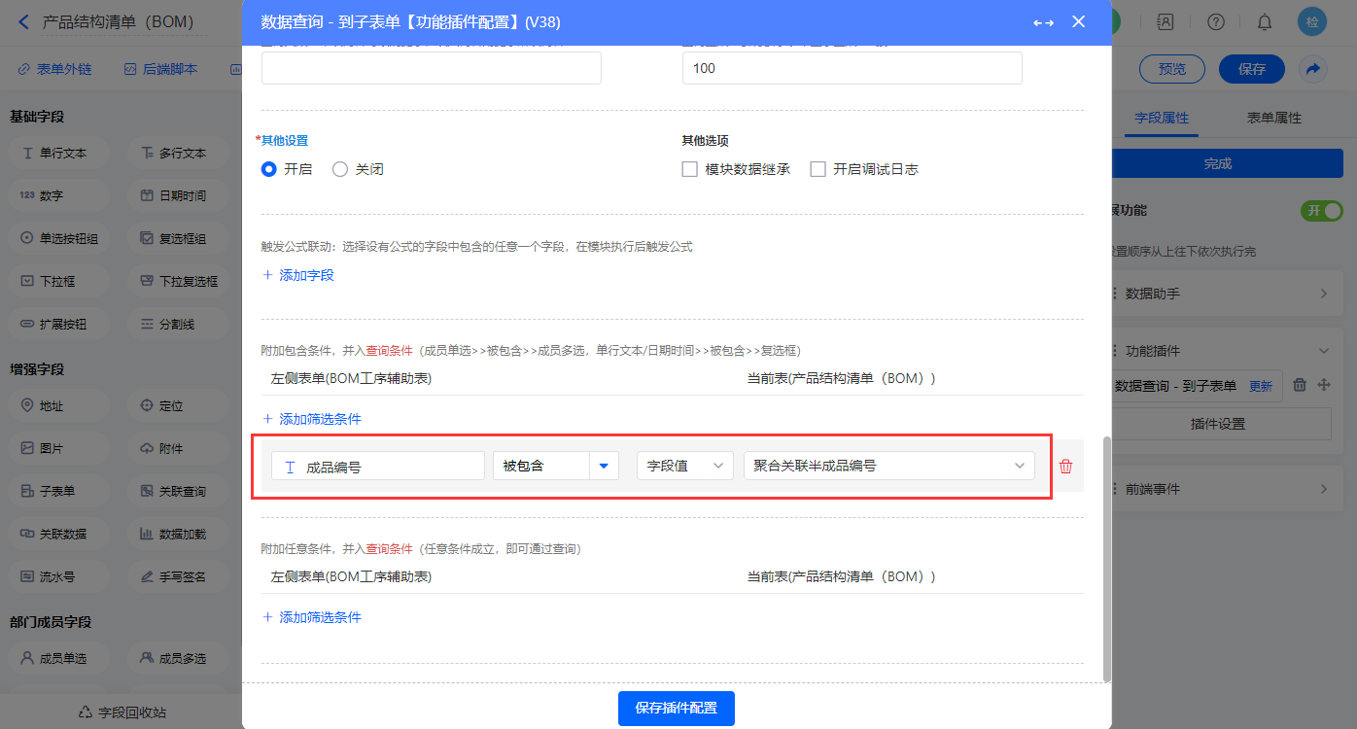Image resolution: width=1357 pixels, height=729 pixels.
Task: Toggle the 扩展功能 switch off
Action: (x=1321, y=211)
